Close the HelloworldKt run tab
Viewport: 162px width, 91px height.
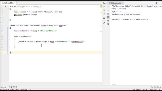[x=122, y=3]
